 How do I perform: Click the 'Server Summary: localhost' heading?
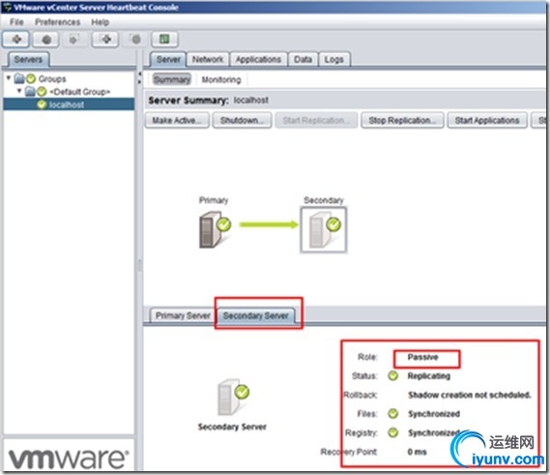point(209,101)
